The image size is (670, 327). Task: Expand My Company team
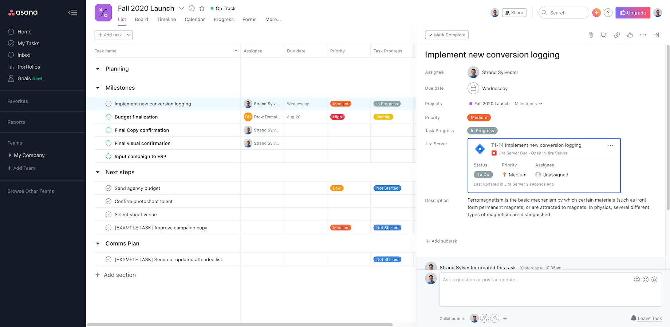pos(10,155)
